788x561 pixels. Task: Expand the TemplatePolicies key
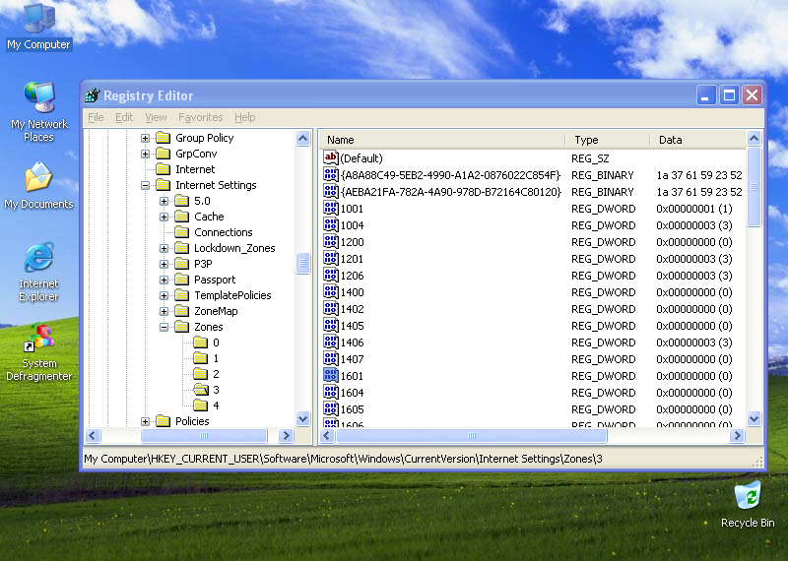tap(164, 295)
